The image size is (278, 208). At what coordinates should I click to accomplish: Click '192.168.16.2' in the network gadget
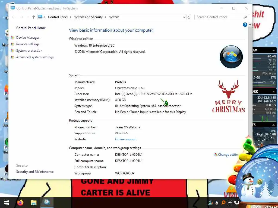(267, 101)
